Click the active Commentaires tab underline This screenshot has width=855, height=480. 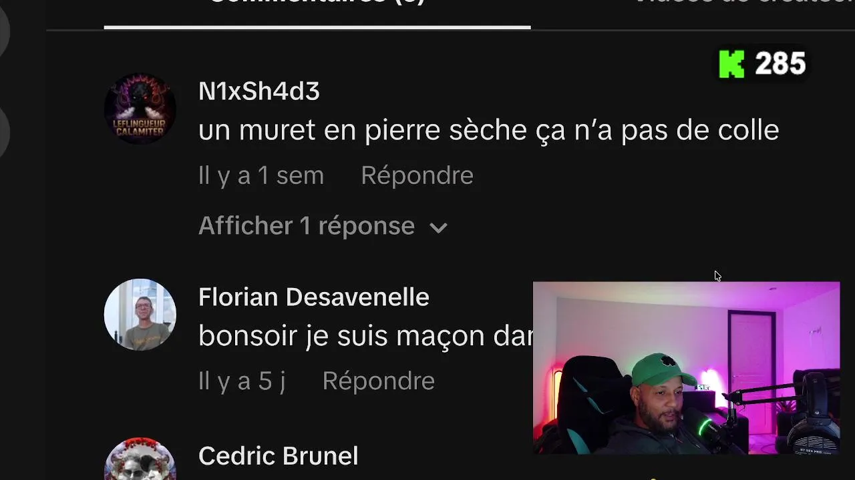317,27
